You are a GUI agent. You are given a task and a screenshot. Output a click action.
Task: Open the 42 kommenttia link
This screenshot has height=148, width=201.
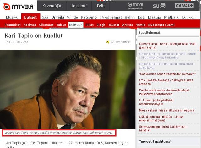coord(120,42)
